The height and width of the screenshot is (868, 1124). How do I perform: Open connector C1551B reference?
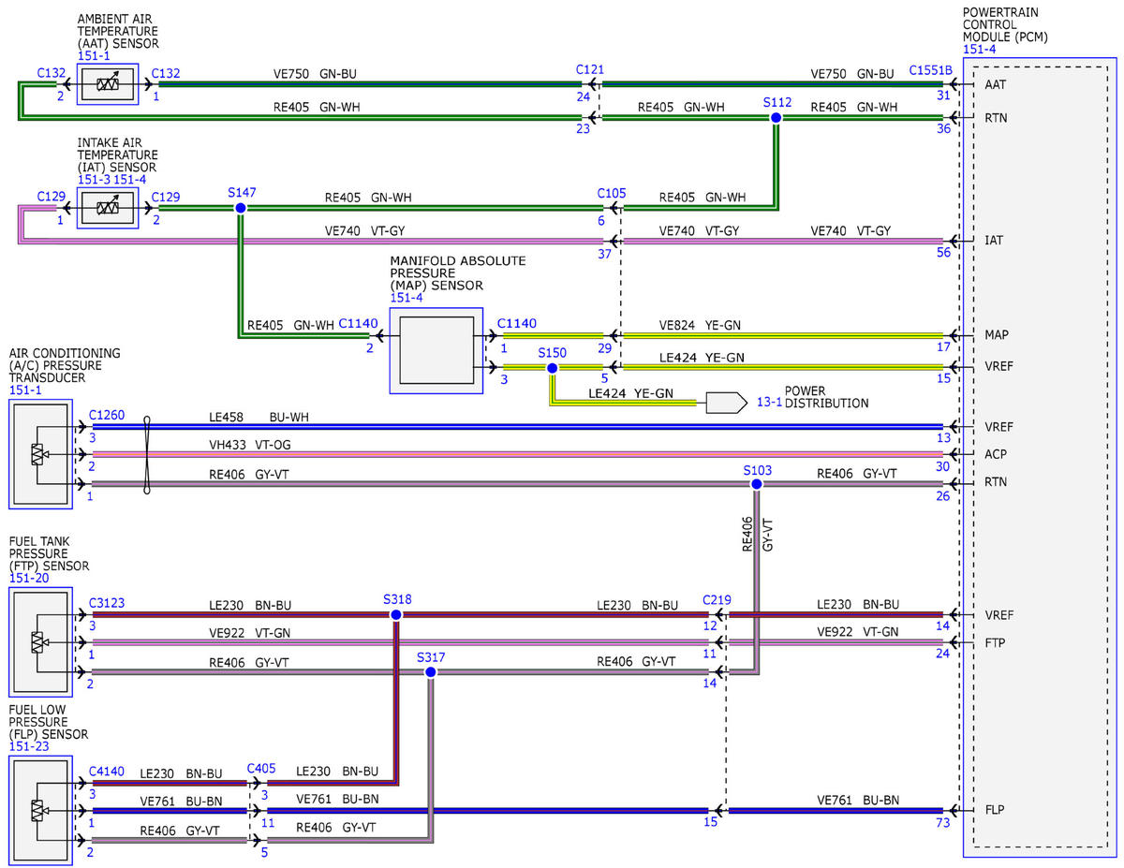tap(930, 70)
